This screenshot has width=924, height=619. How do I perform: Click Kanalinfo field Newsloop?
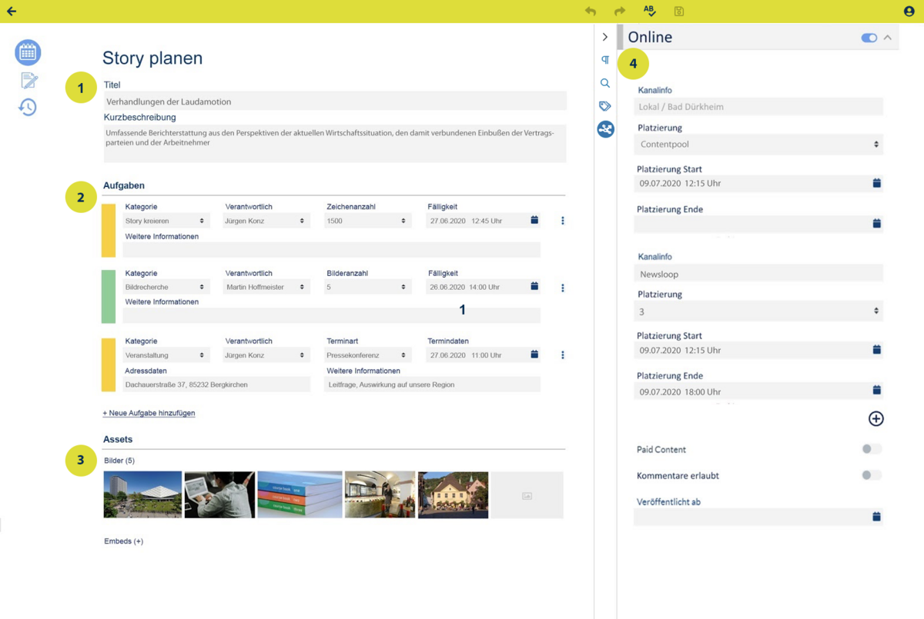click(x=758, y=274)
